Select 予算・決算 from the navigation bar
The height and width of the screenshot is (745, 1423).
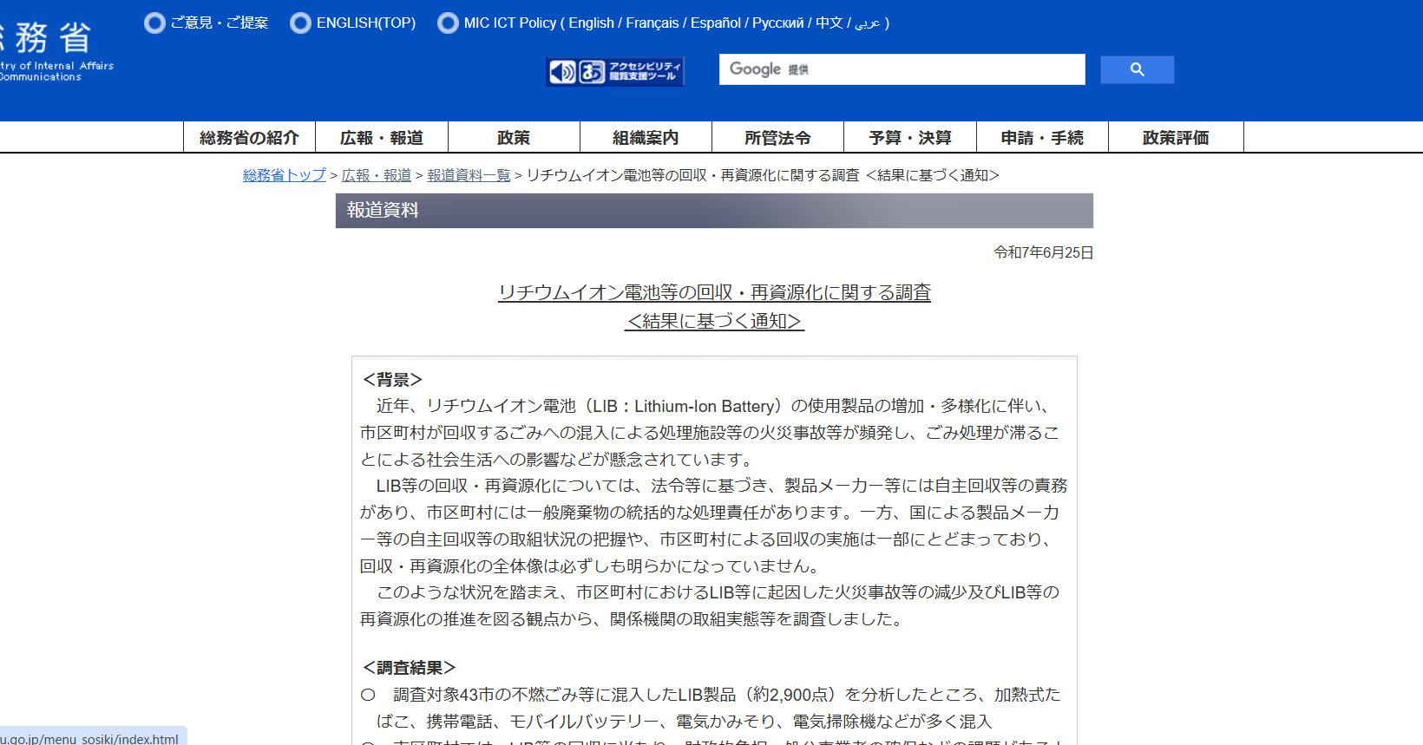pyautogui.click(x=910, y=137)
